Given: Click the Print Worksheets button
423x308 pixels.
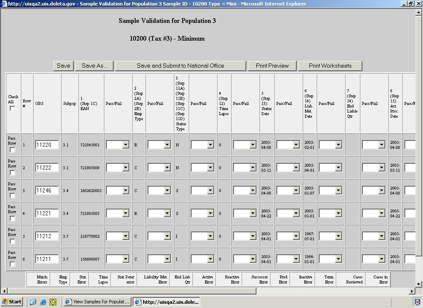Looking at the screenshot, I should point(330,66).
